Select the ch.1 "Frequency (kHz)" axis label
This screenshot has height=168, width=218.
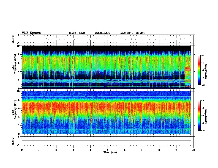point(15,64)
